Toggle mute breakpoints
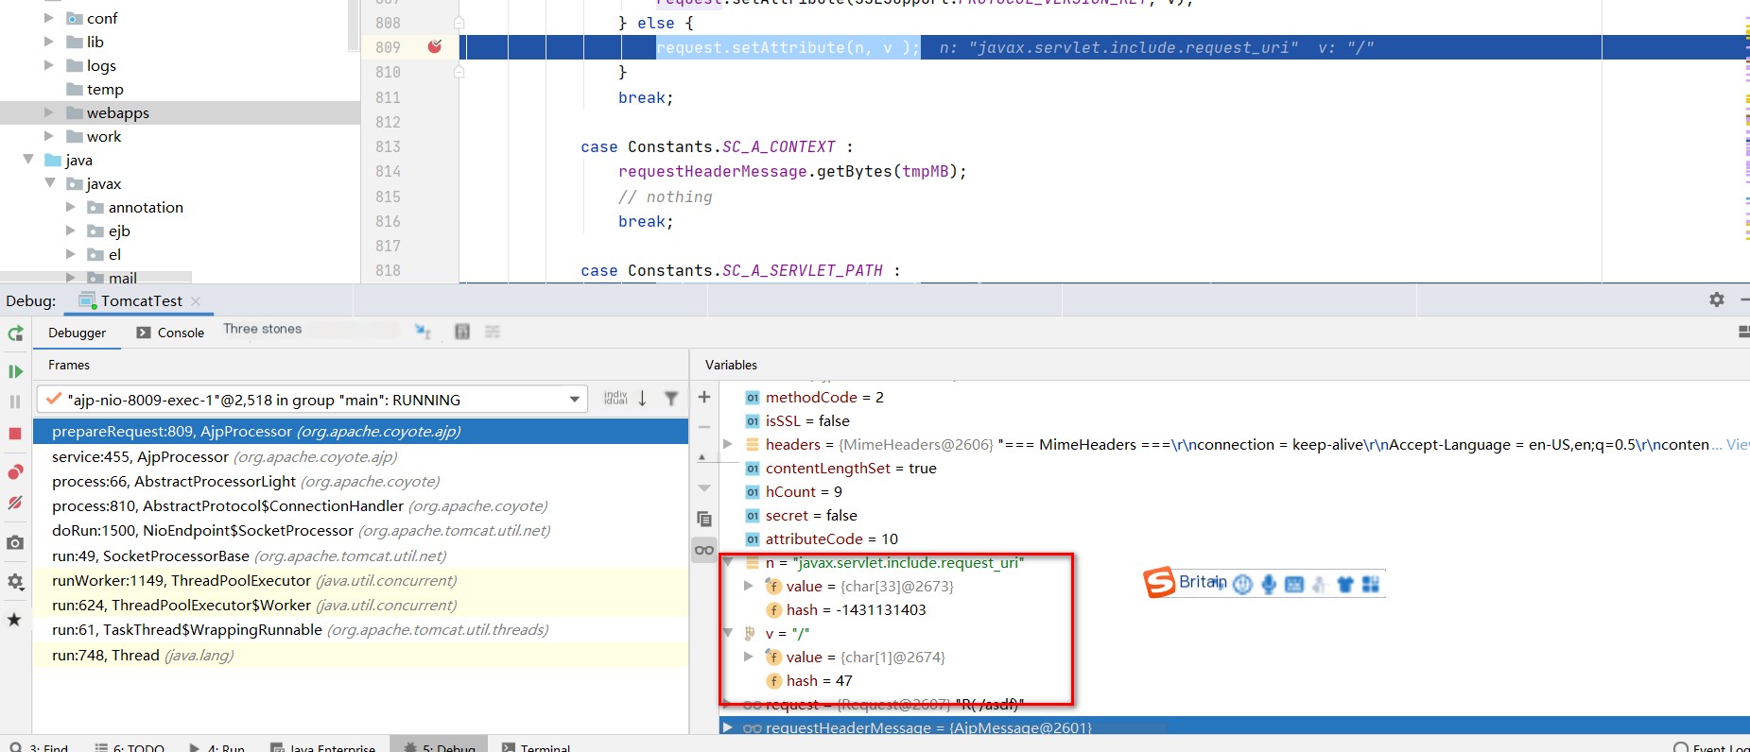Screen dimensions: 1750x752 point(15,503)
